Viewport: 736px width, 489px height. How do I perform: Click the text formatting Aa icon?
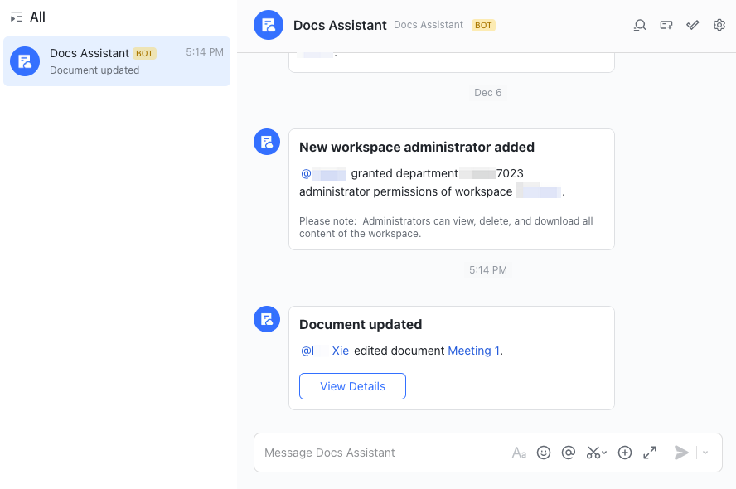519,453
